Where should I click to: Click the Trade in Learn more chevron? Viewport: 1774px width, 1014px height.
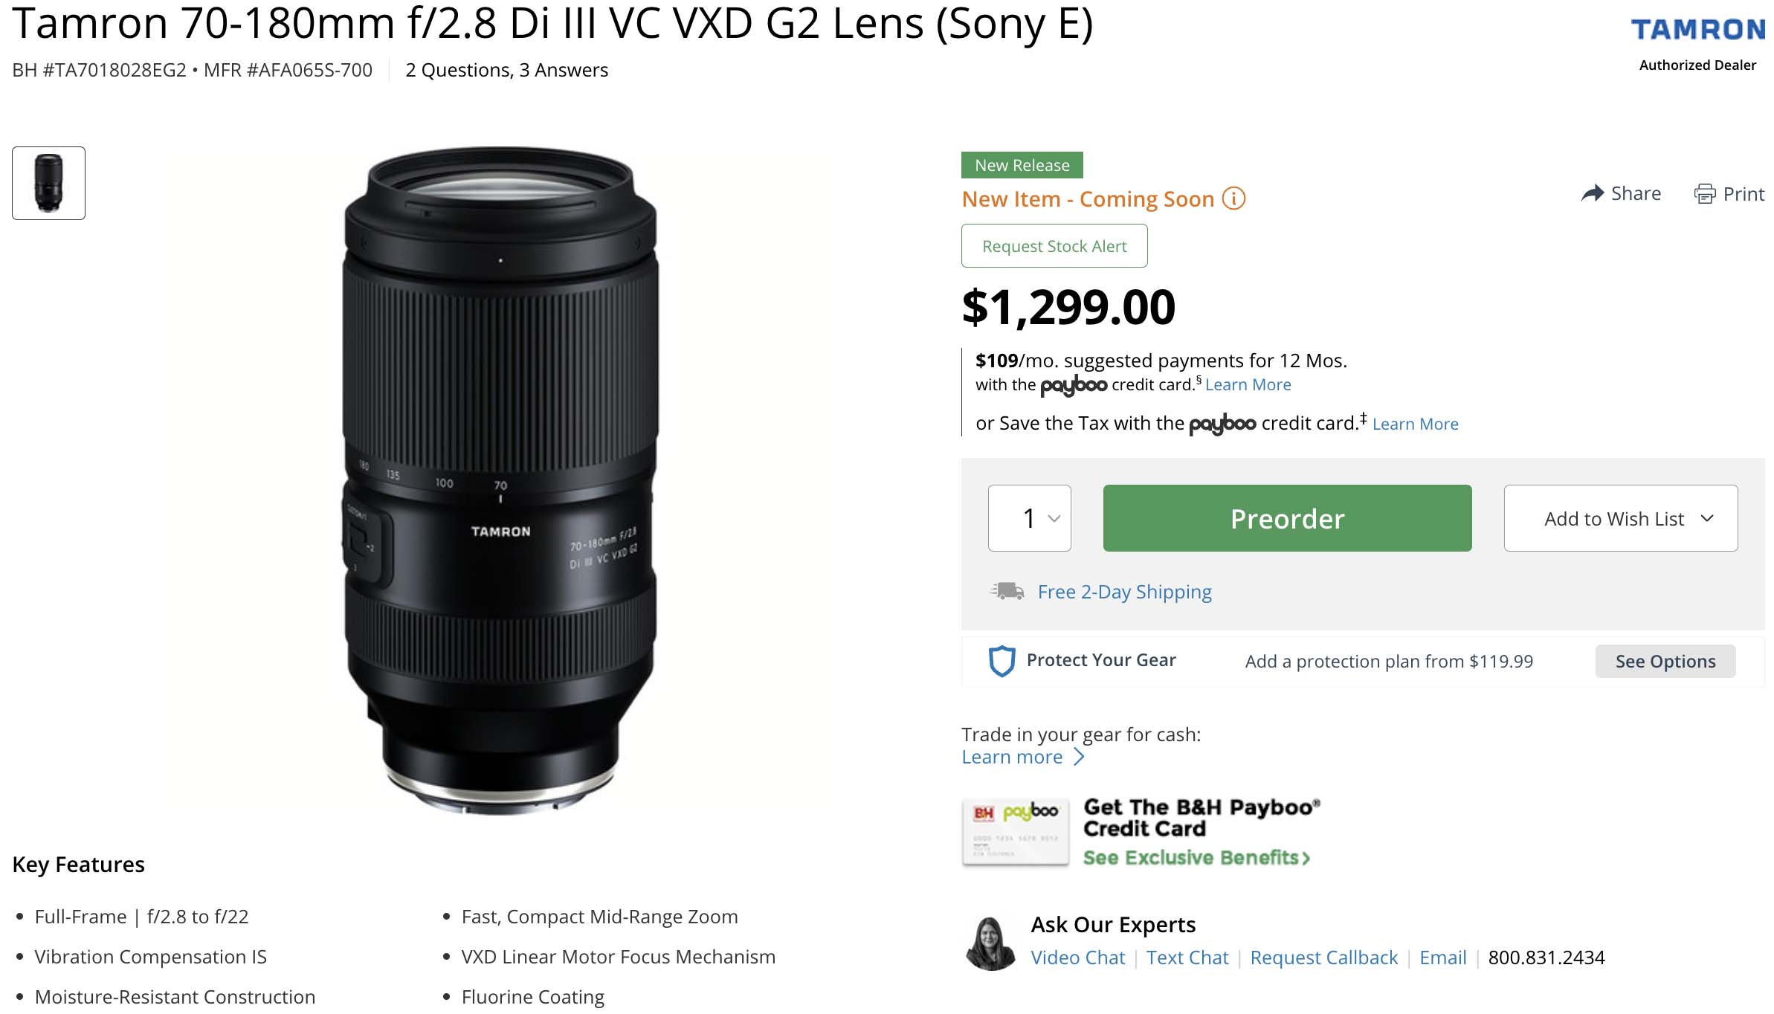[1080, 757]
